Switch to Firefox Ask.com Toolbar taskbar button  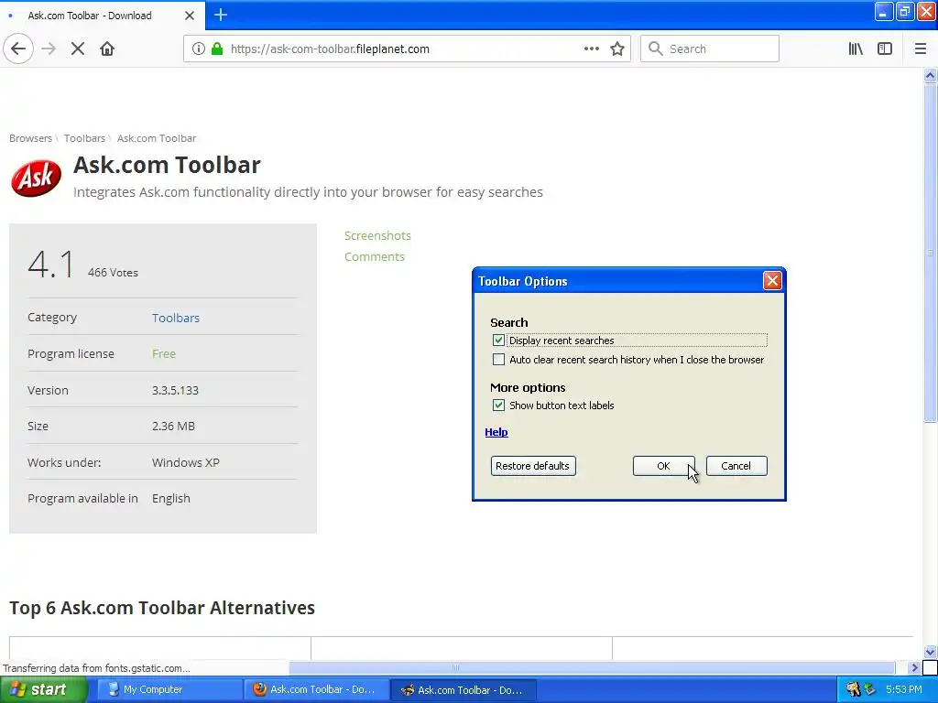[x=316, y=690]
